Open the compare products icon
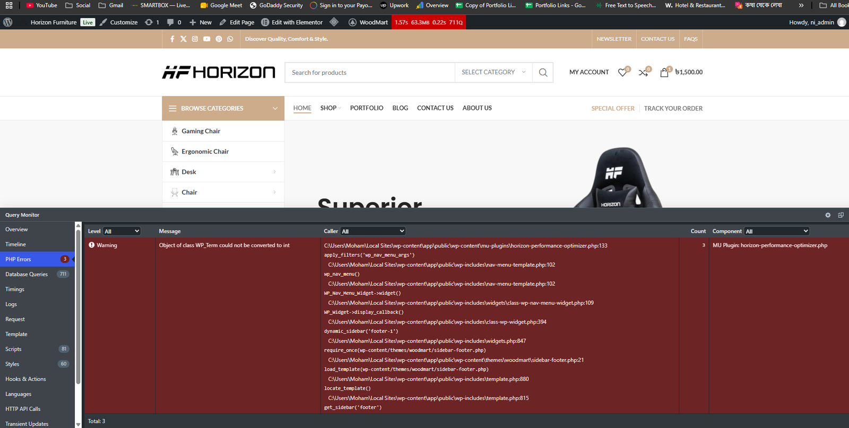Viewport: 849px width, 428px height. tap(644, 72)
